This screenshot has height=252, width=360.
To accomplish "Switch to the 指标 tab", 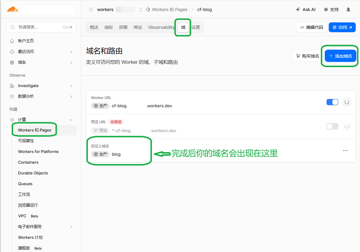I will pyautogui.click(x=108, y=27).
